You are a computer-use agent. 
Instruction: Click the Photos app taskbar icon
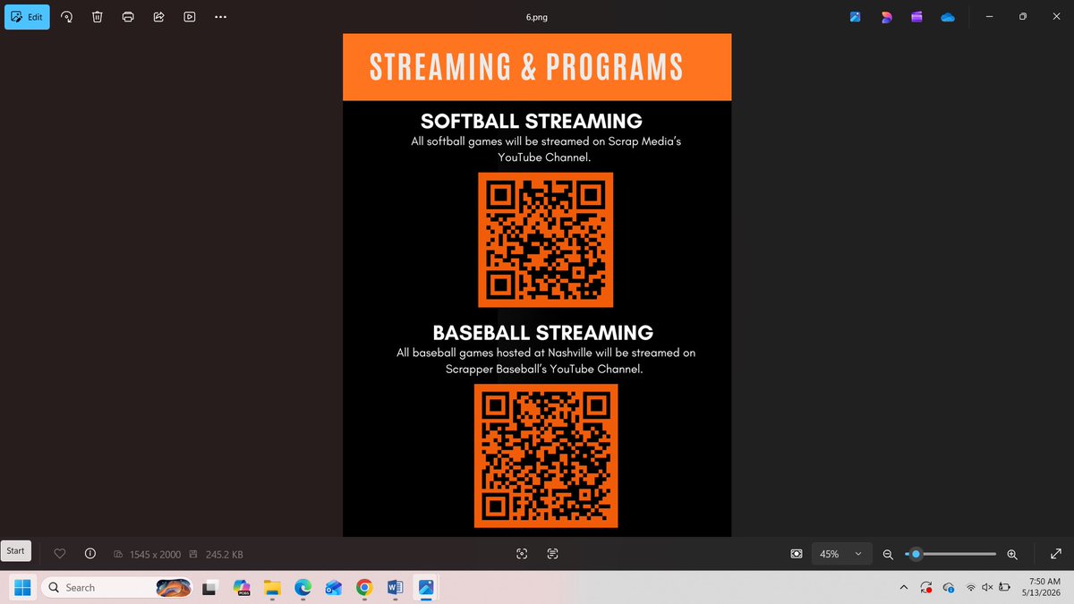point(426,588)
